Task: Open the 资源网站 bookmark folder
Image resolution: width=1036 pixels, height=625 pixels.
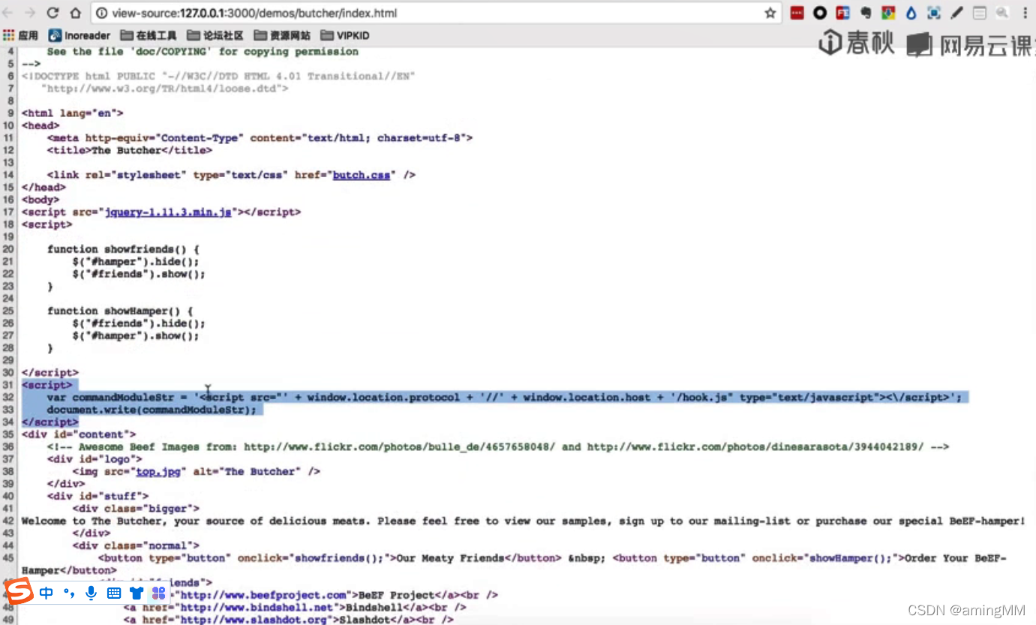Action: tap(282, 35)
